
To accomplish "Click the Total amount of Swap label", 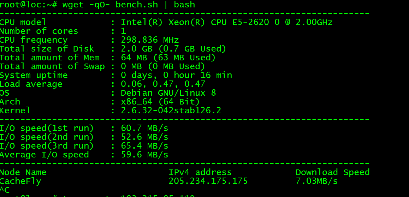I will [52, 66].
